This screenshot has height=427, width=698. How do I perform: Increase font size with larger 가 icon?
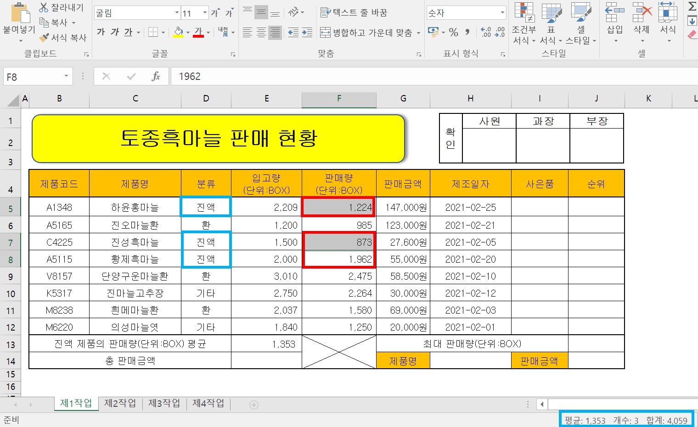click(215, 13)
